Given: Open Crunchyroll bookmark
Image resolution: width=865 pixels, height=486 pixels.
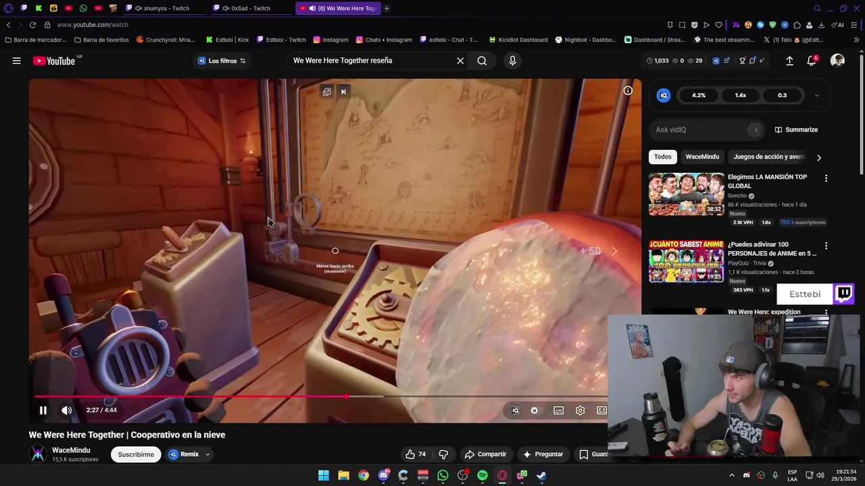Looking at the screenshot, I should click(166, 40).
